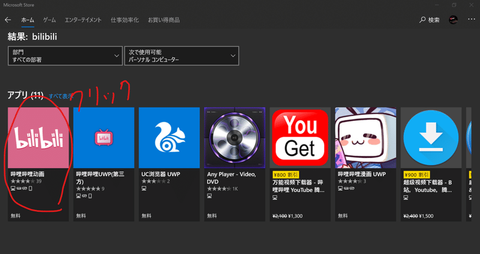Open the ホーム tab
Image resolution: width=480 pixels, height=254 pixels.
pyautogui.click(x=28, y=20)
